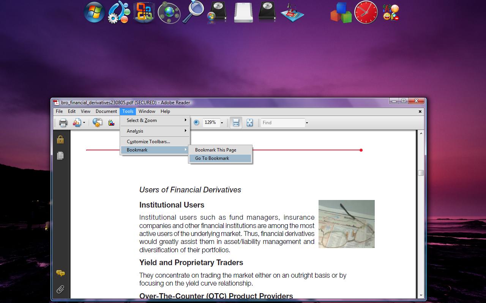Open the drawing desk dock icon
Screen dimensions: 486x303
(292, 12)
